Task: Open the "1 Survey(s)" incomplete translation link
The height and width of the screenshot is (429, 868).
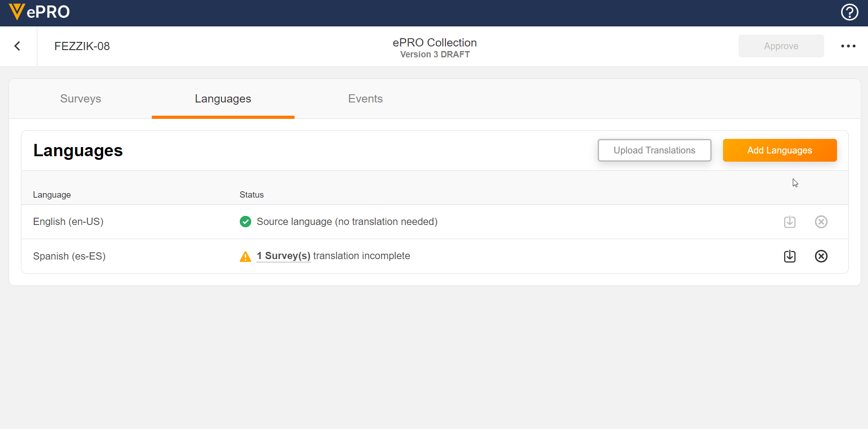Action: coord(283,256)
